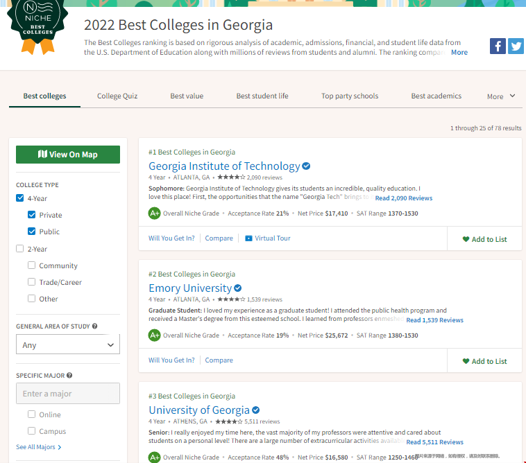
Task: Open the General Area of Study dropdown
Action: (68, 344)
